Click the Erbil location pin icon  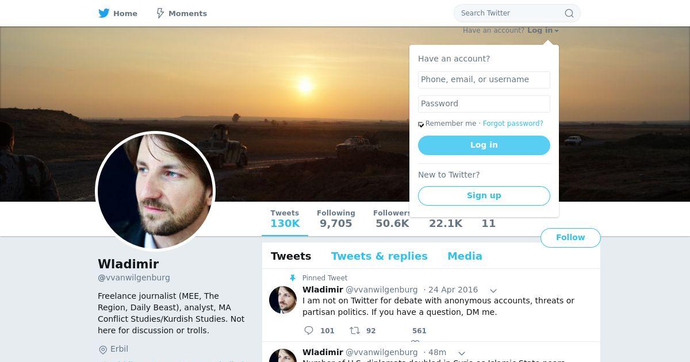(x=103, y=350)
